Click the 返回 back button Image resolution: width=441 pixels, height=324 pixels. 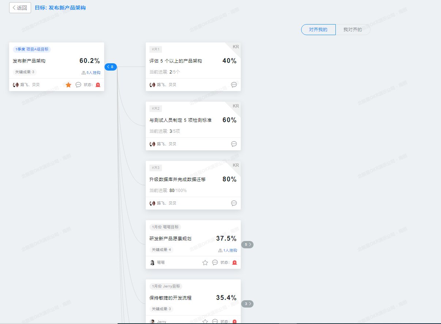coord(20,7)
